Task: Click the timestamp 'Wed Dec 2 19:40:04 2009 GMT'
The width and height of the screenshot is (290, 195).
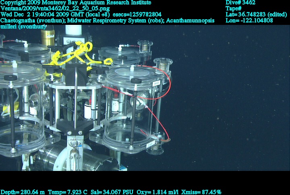Action: [42, 14]
